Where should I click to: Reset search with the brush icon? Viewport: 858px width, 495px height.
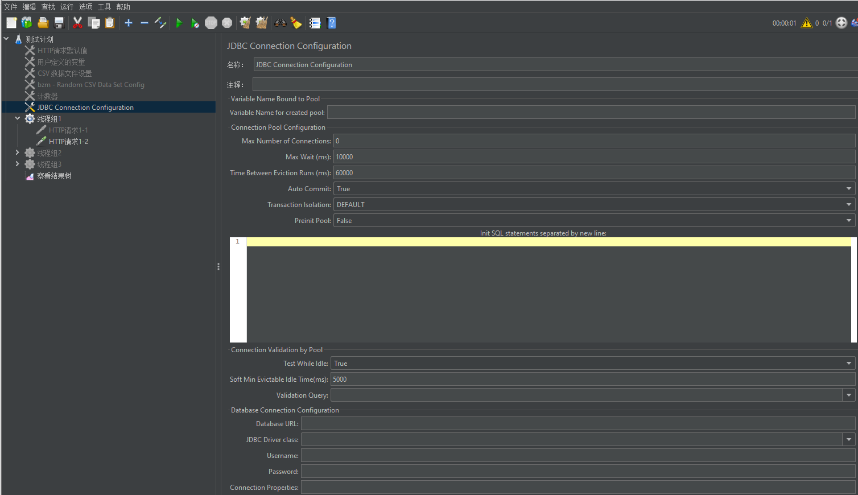(296, 23)
